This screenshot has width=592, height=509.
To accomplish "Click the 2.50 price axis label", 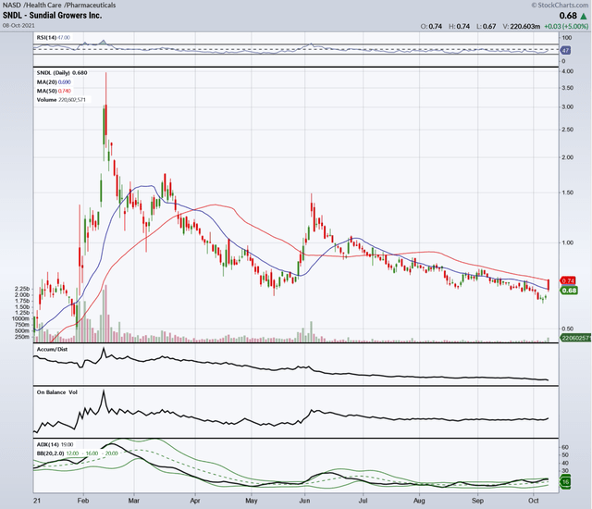I will [567, 130].
